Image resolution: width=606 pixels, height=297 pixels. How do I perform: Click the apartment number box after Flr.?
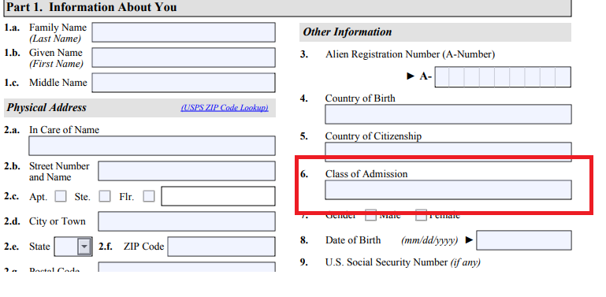tap(218, 196)
